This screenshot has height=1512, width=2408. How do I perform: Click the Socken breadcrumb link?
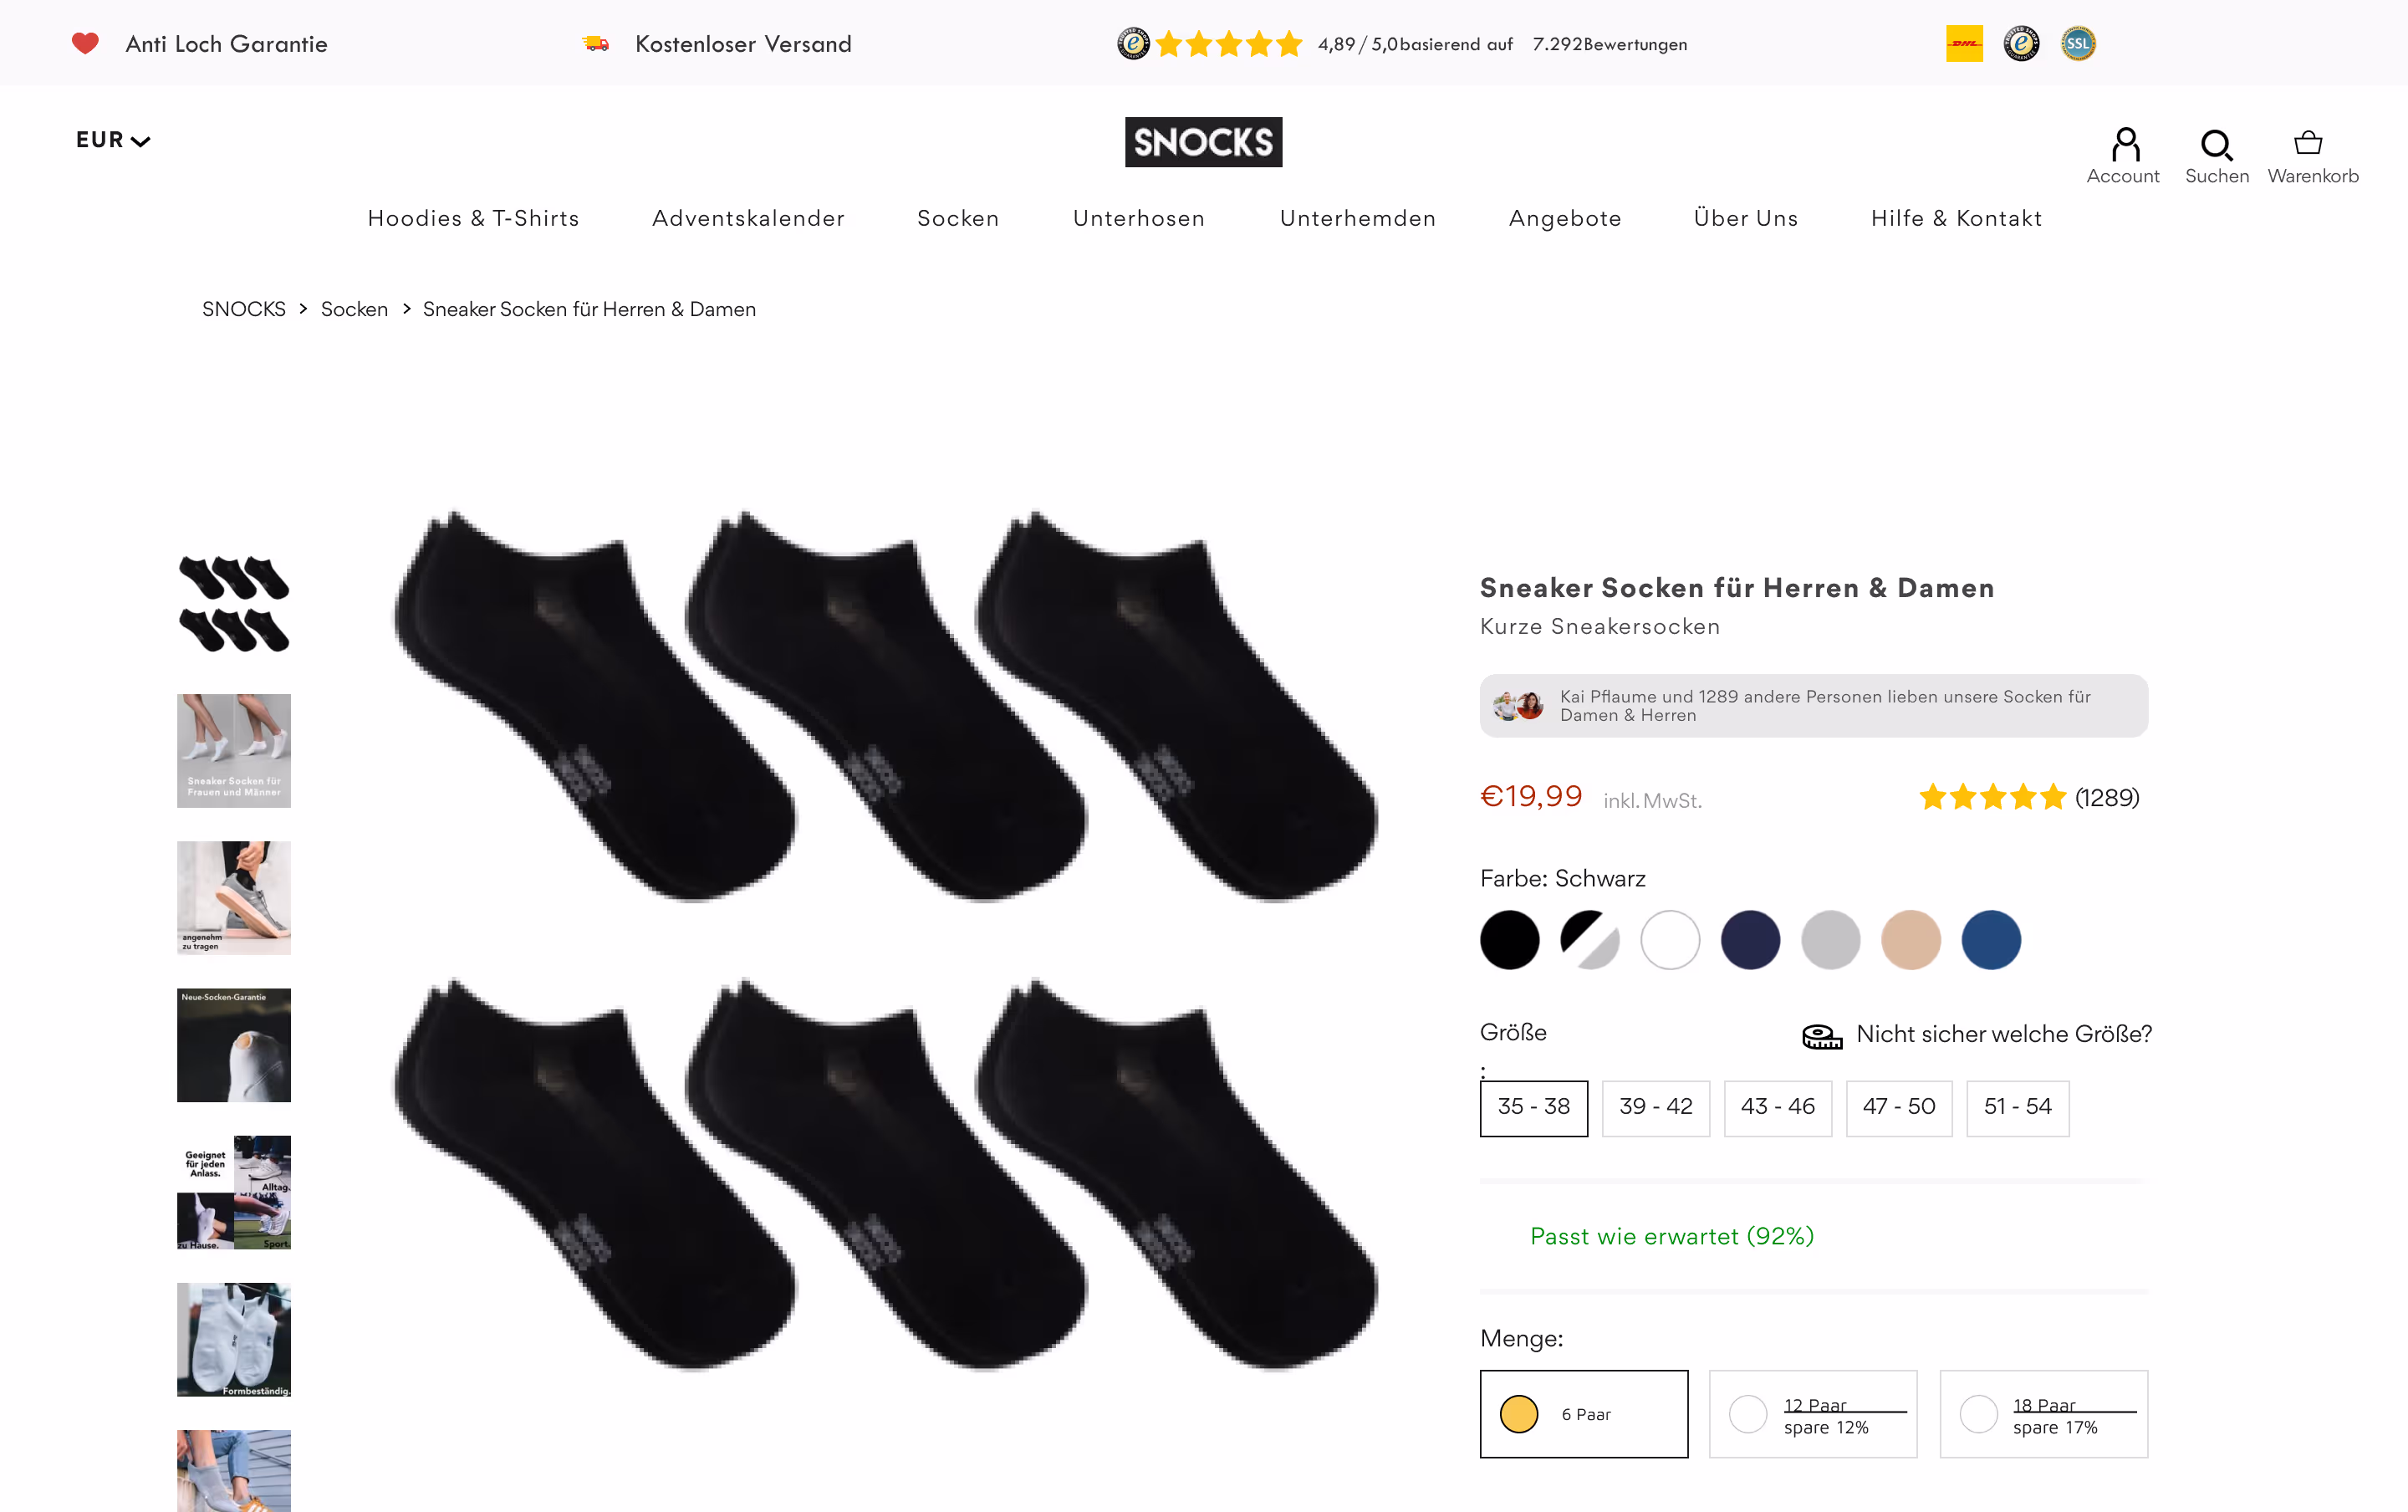(x=354, y=309)
